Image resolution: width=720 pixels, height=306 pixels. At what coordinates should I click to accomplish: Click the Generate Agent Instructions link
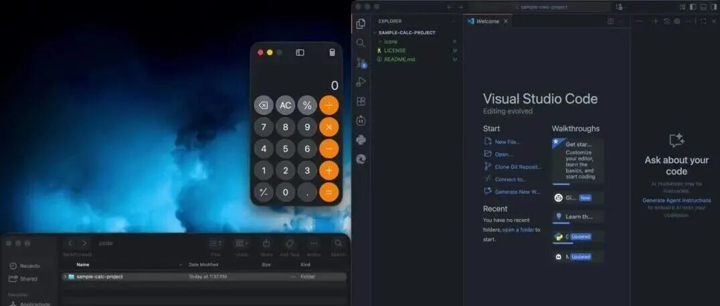[x=677, y=200]
